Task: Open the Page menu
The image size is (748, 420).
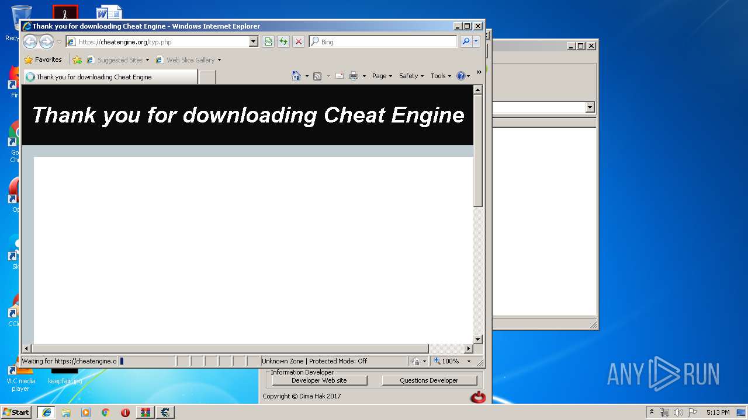Action: [382, 76]
